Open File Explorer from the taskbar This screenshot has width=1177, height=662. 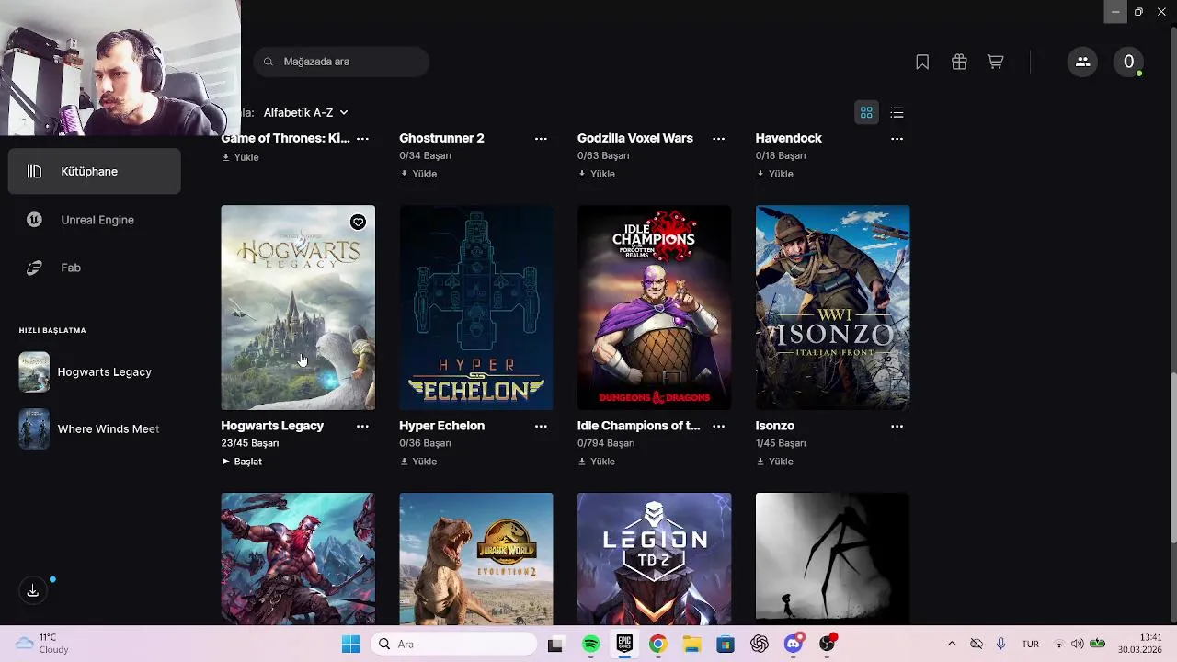(x=691, y=645)
